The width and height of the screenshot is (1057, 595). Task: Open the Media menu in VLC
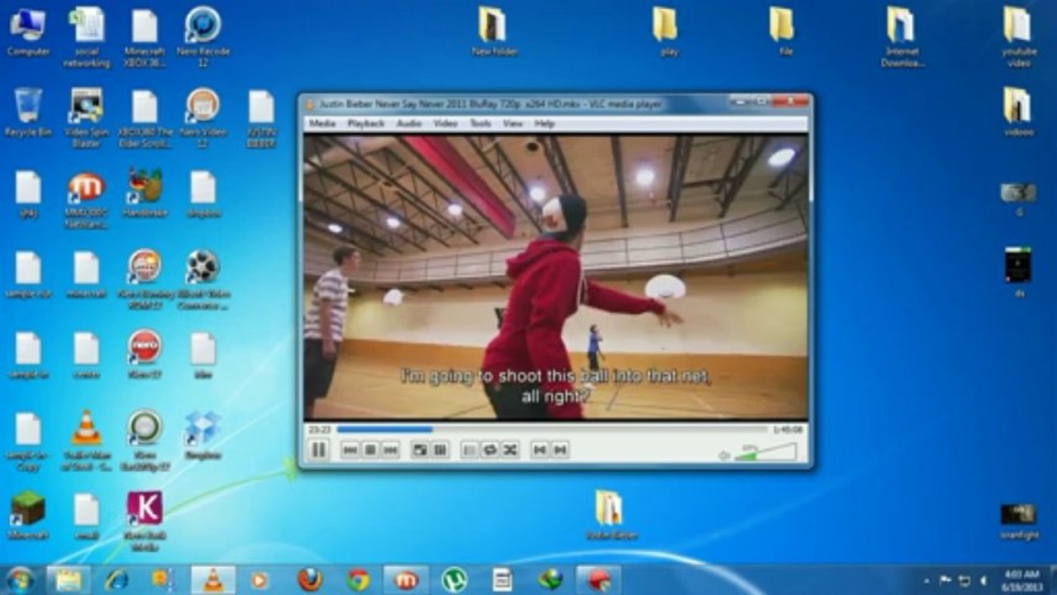click(x=321, y=123)
